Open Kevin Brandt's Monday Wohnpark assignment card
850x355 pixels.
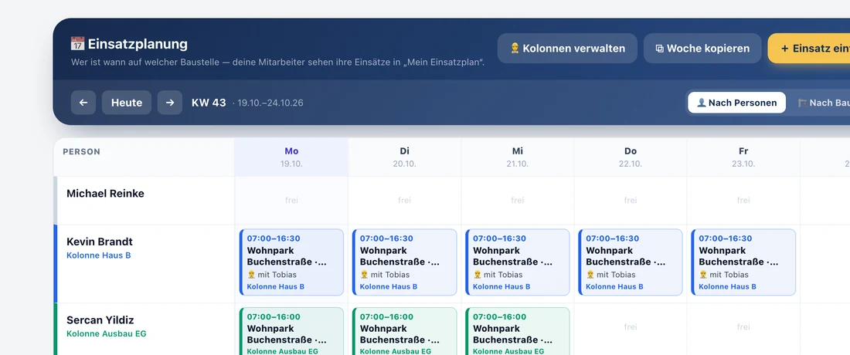click(x=291, y=262)
